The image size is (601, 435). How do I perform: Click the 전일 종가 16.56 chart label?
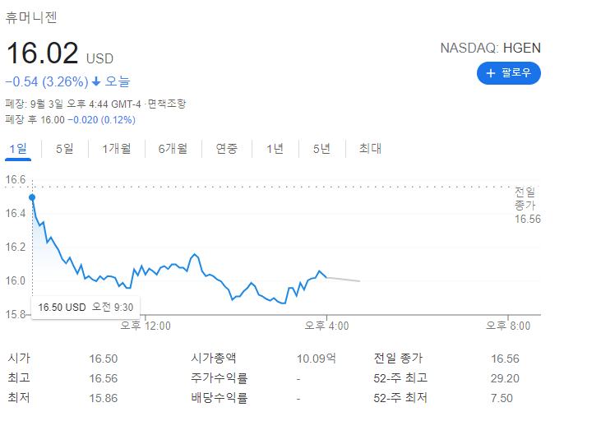[x=527, y=205]
